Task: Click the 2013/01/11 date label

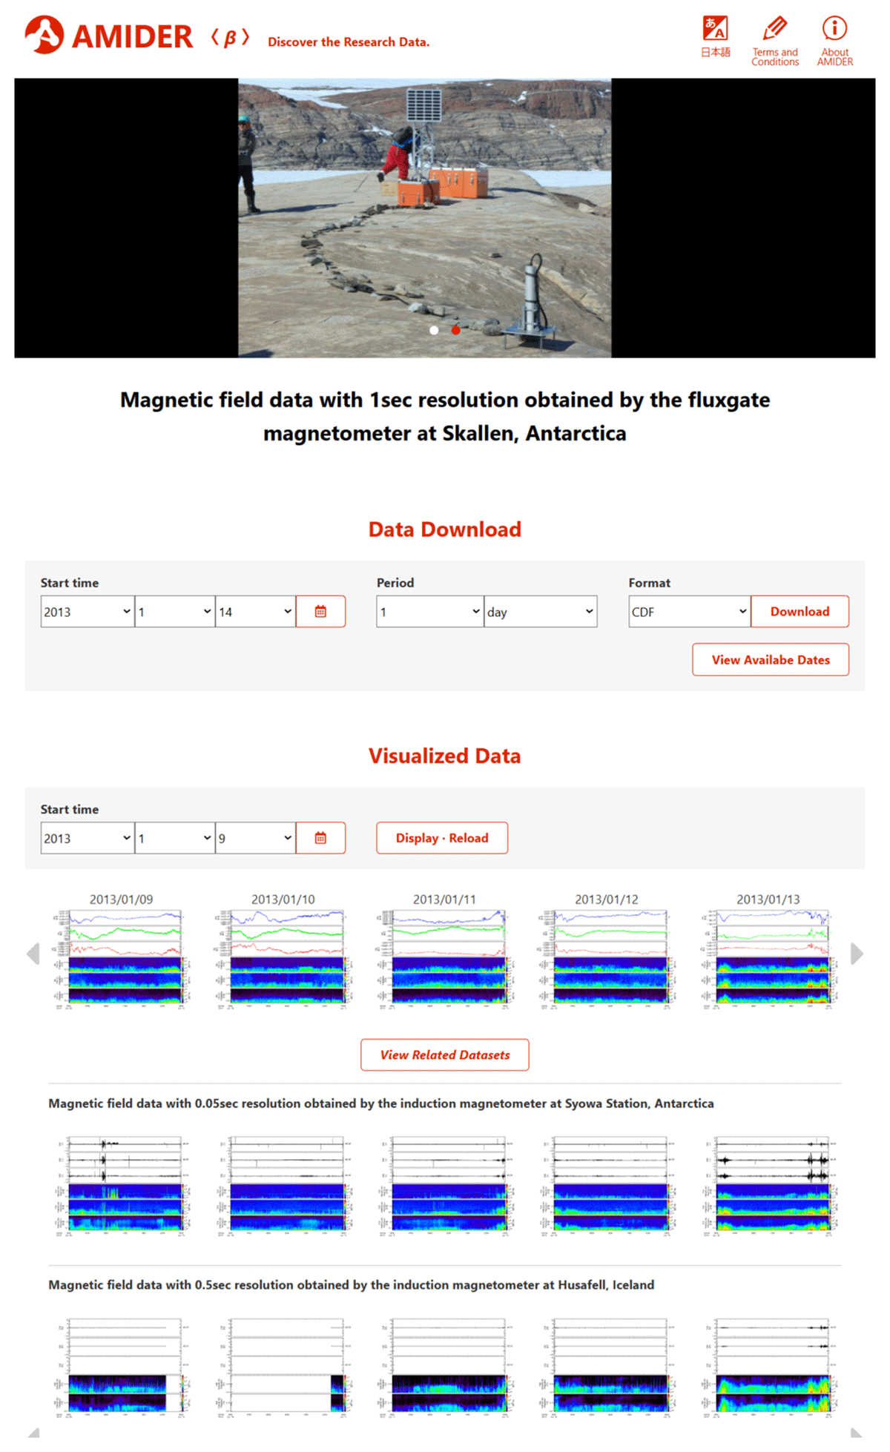Action: 445,900
